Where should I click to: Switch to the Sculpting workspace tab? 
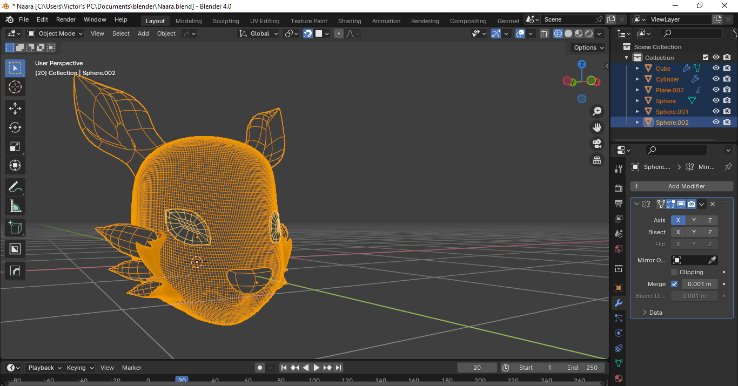pos(226,21)
